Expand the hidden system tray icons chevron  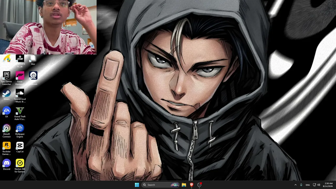tap(295, 185)
